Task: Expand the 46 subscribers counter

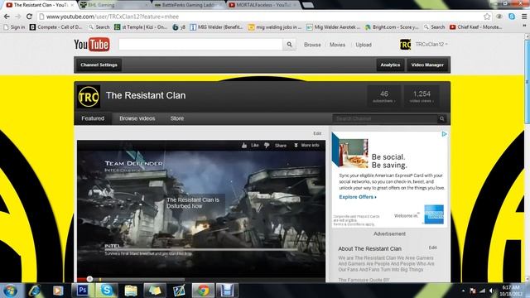Action: point(384,96)
